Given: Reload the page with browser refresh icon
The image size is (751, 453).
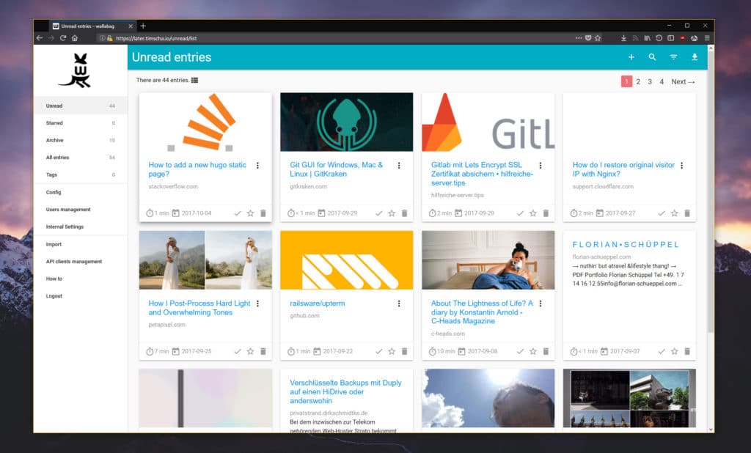Looking at the screenshot, I should point(63,38).
